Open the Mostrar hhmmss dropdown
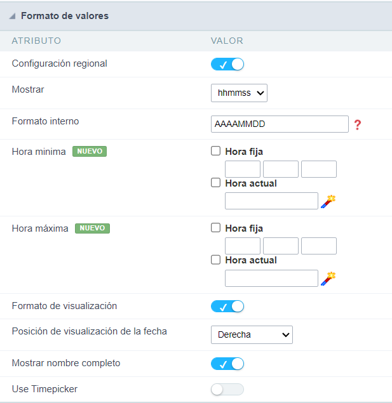The width and height of the screenshot is (392, 403). (239, 93)
